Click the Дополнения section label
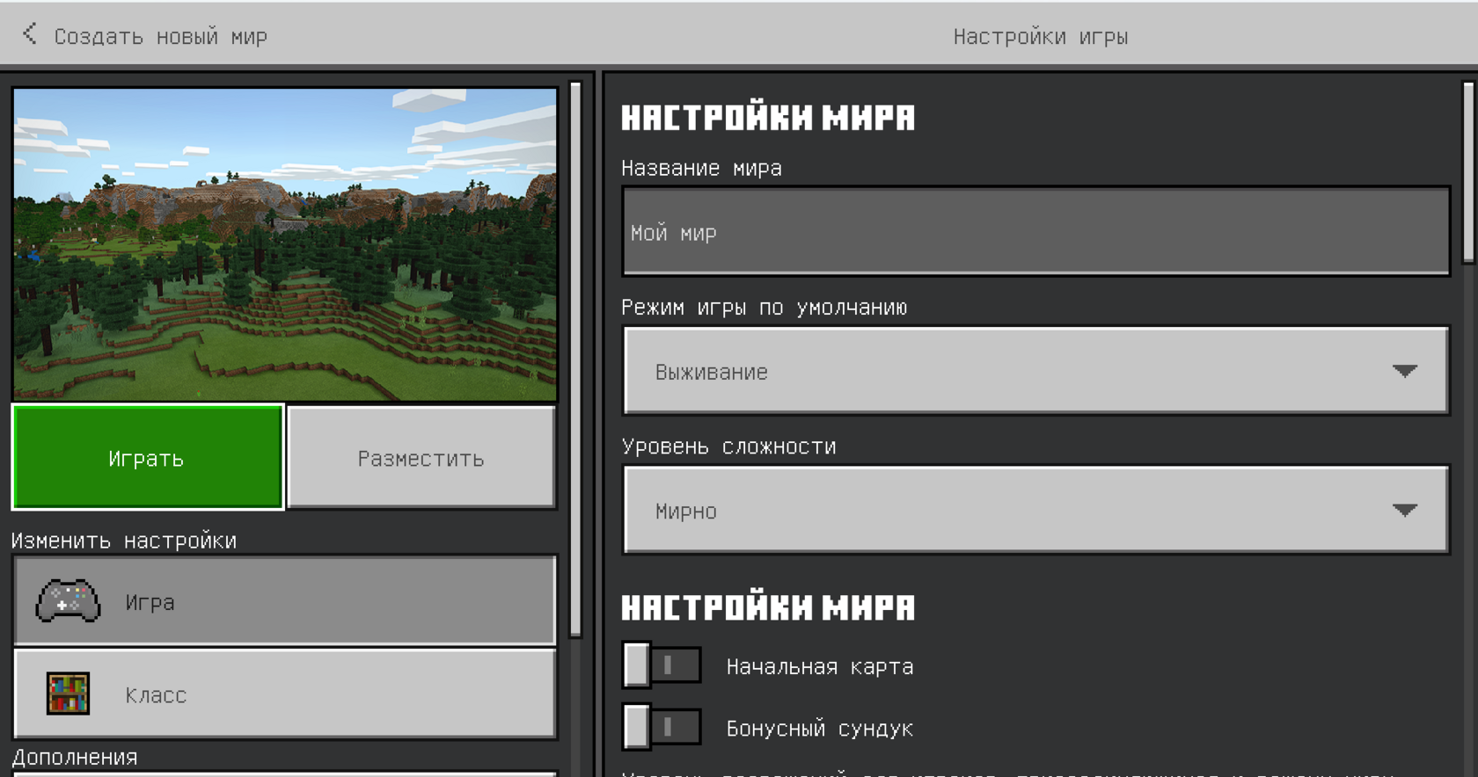1478x777 pixels. pyautogui.click(x=75, y=757)
